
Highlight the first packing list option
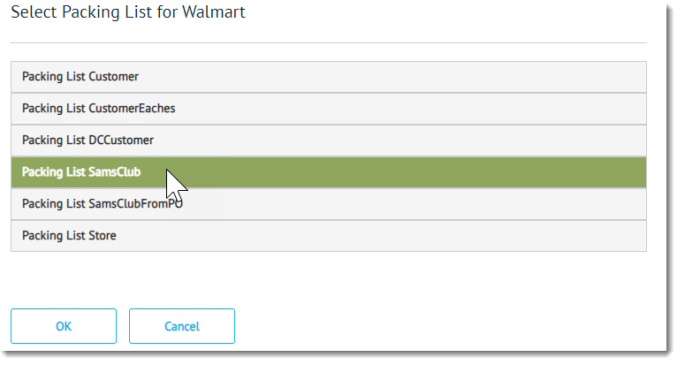pos(328,77)
